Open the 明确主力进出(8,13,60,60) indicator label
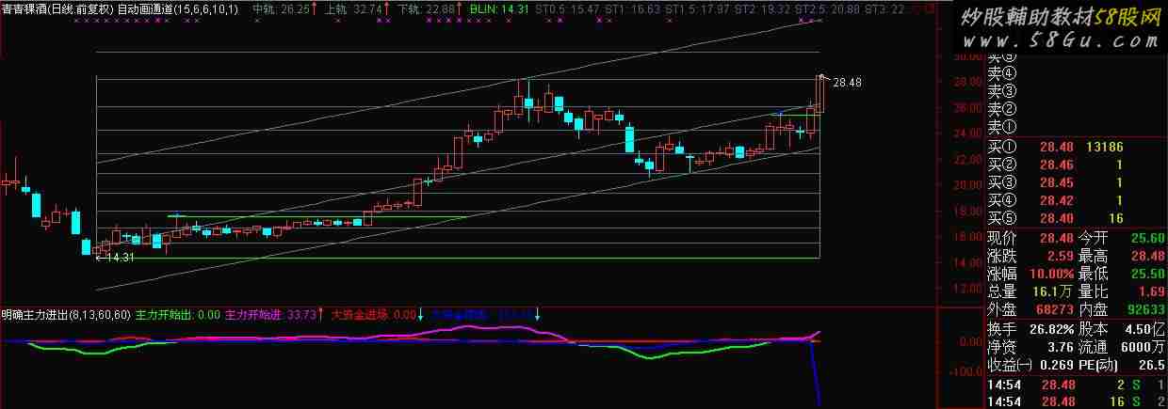 click(x=66, y=315)
